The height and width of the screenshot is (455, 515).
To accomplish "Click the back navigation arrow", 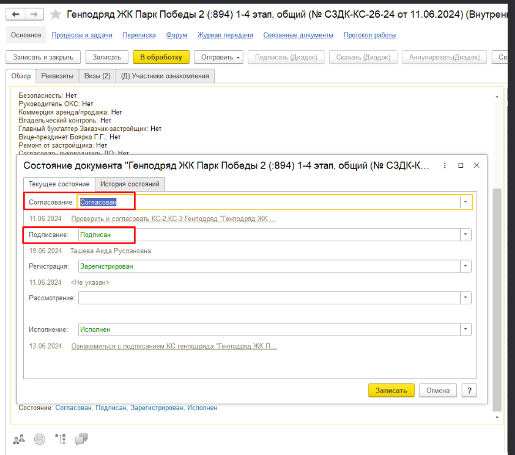I will (x=18, y=13).
